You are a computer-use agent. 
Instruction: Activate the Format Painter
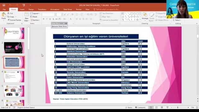pos(14,20)
